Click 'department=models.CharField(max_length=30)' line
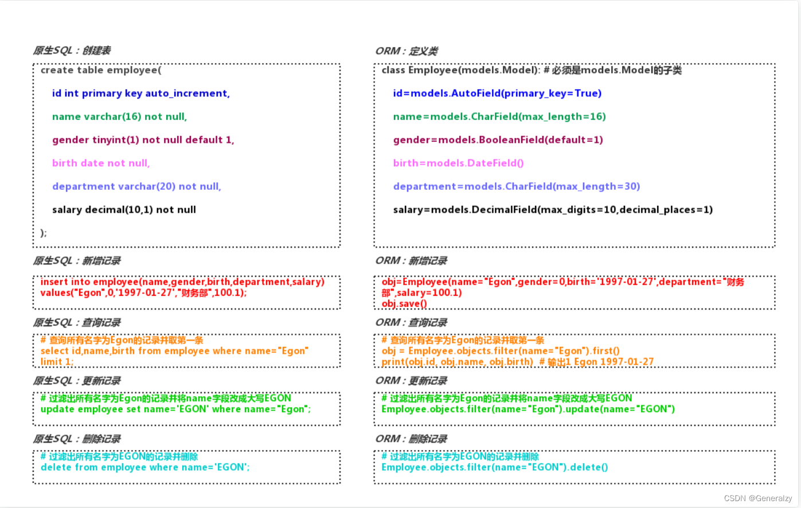Viewport: 801px width, 508px height. point(517,186)
